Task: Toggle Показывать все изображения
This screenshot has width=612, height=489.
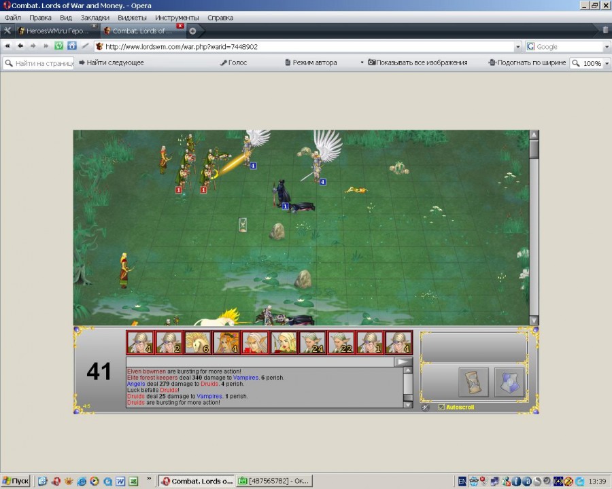Action: click(418, 62)
